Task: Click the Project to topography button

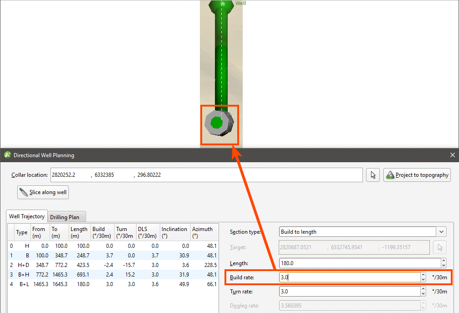Action: [x=417, y=175]
